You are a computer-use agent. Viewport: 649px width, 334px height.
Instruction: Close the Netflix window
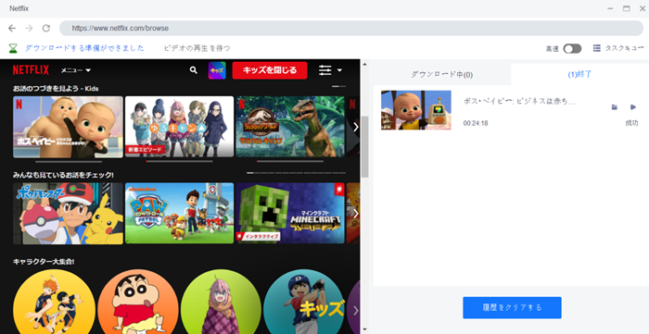[x=642, y=8]
